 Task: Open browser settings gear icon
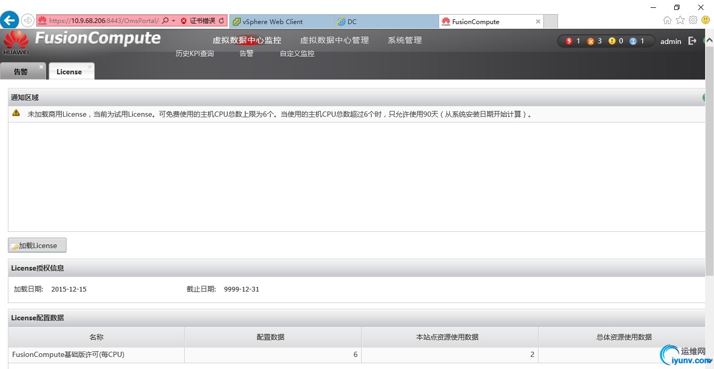(693, 20)
